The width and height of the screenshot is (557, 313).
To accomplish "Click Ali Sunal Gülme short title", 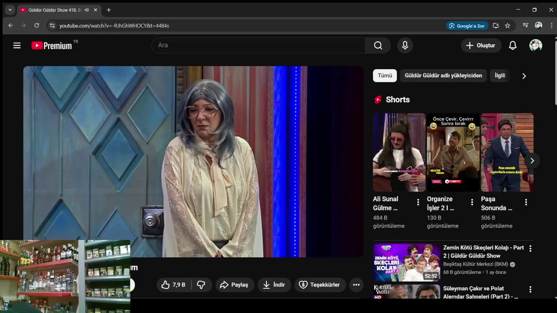I will click(386, 203).
